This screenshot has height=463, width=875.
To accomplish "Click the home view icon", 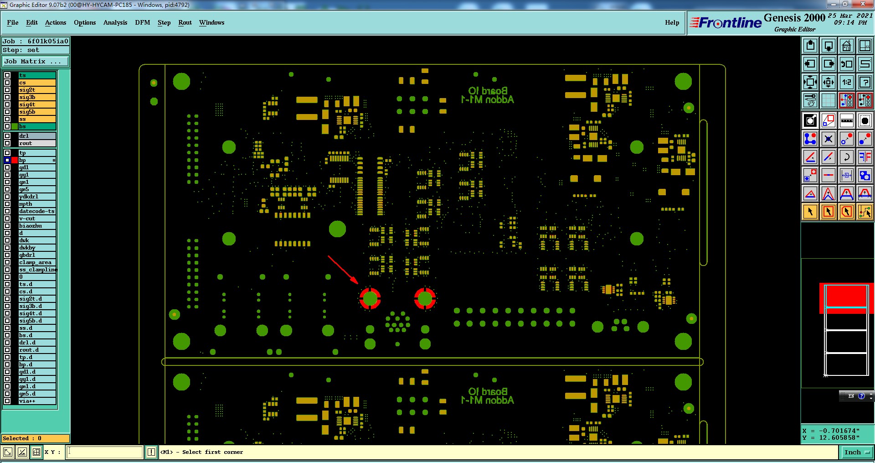I will pyautogui.click(x=847, y=46).
